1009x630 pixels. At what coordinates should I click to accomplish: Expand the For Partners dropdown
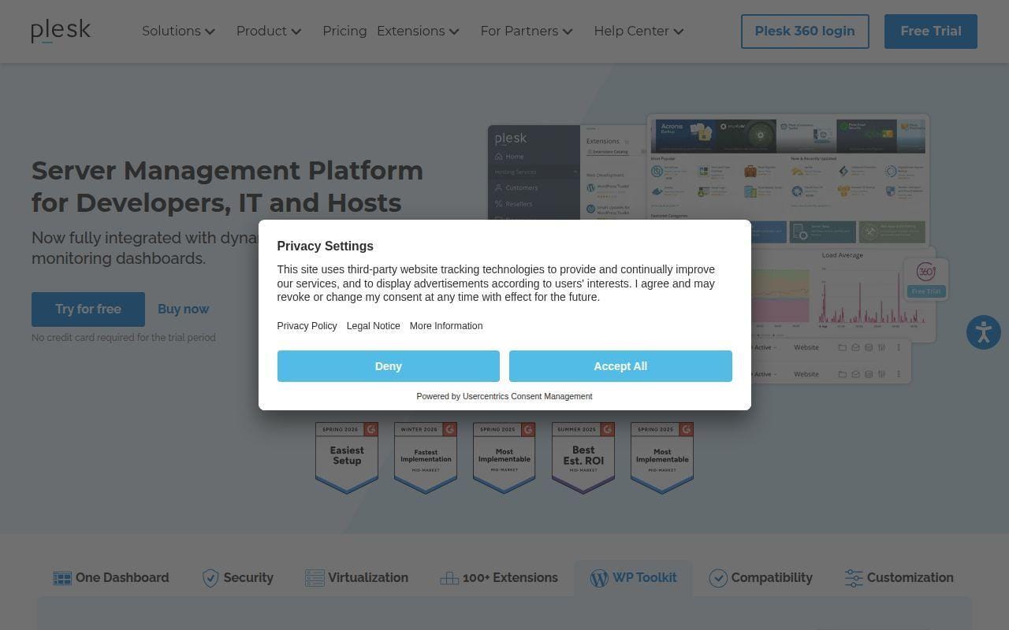527,31
